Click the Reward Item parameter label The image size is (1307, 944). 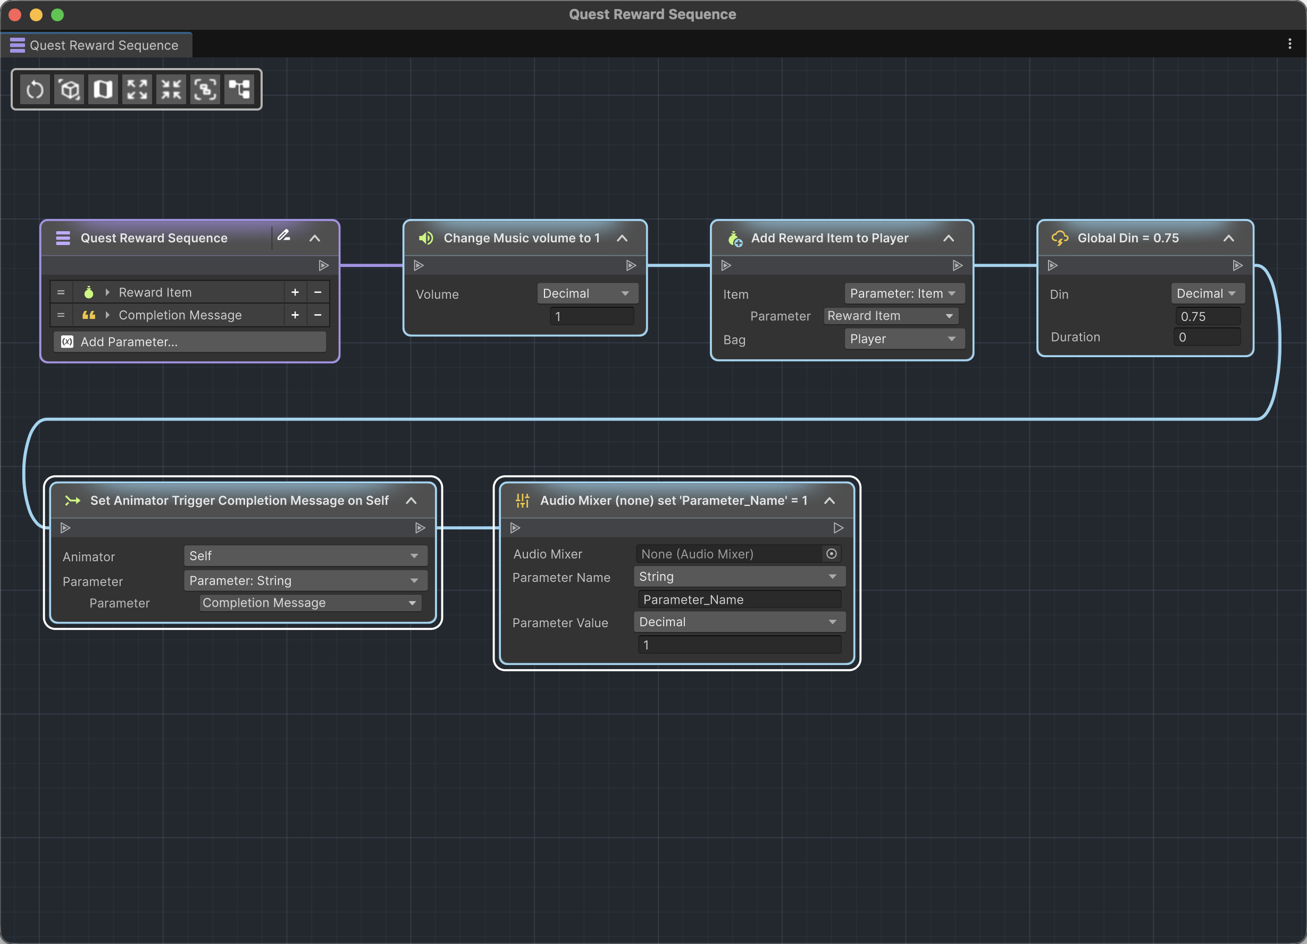[x=155, y=292]
